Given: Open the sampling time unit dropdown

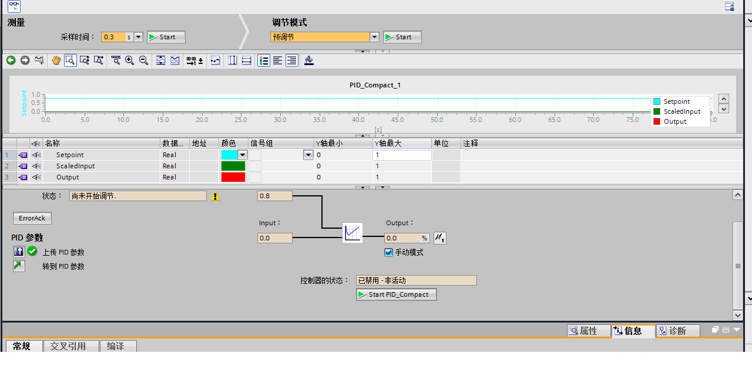Looking at the screenshot, I should (x=139, y=37).
